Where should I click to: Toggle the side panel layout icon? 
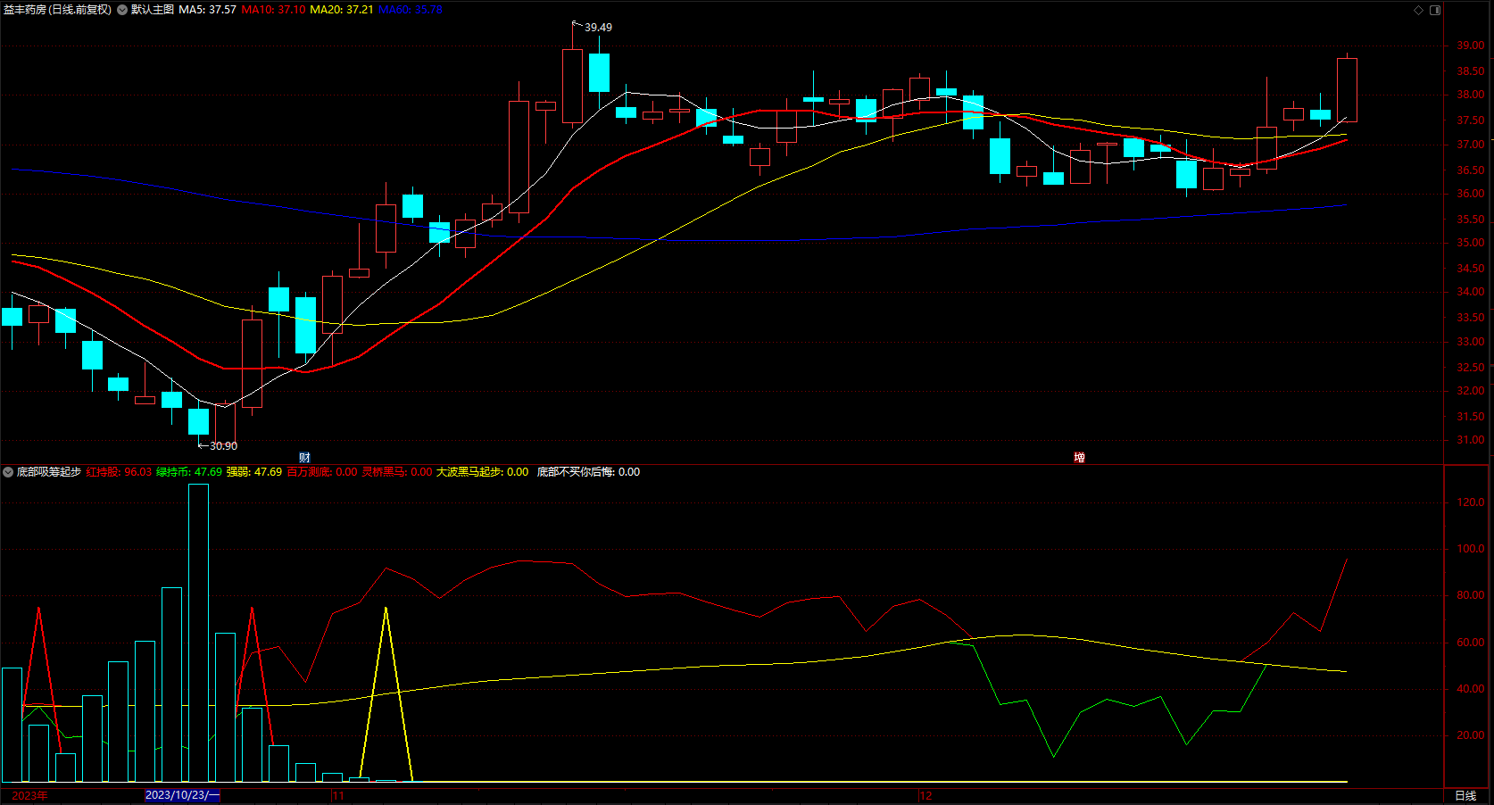(1435, 10)
